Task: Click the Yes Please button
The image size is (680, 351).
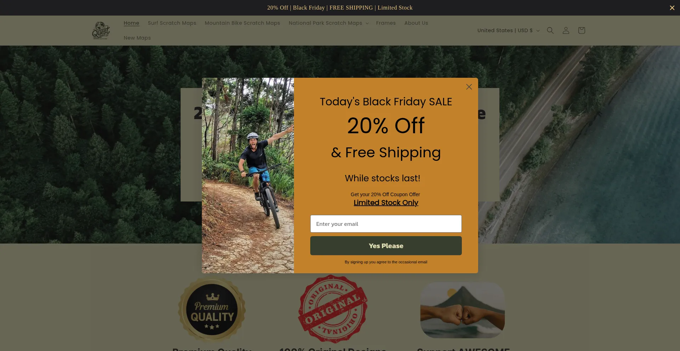Action: click(x=386, y=246)
